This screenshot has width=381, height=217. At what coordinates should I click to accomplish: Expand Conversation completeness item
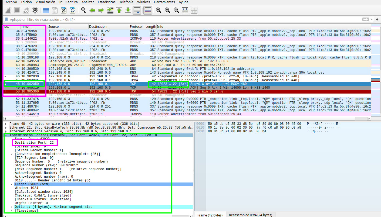pos(11,154)
